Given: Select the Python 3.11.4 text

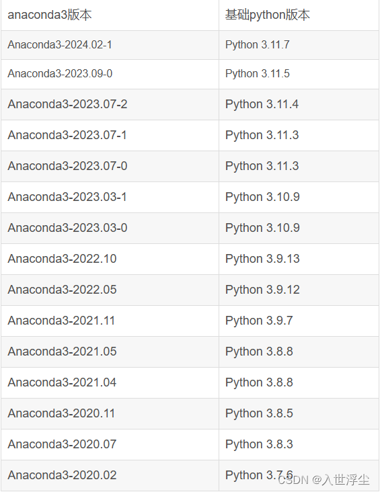Looking at the screenshot, I should (262, 104).
